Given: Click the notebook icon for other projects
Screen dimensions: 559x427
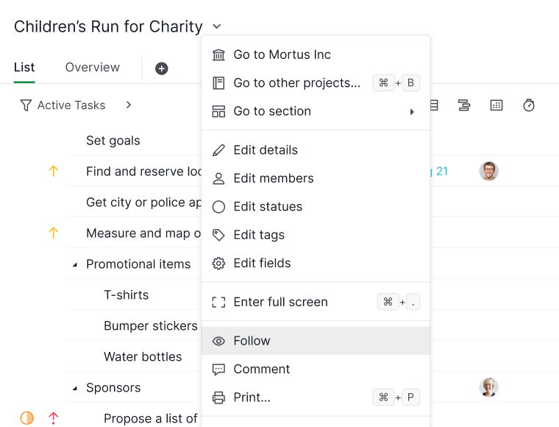Looking at the screenshot, I should 218,83.
